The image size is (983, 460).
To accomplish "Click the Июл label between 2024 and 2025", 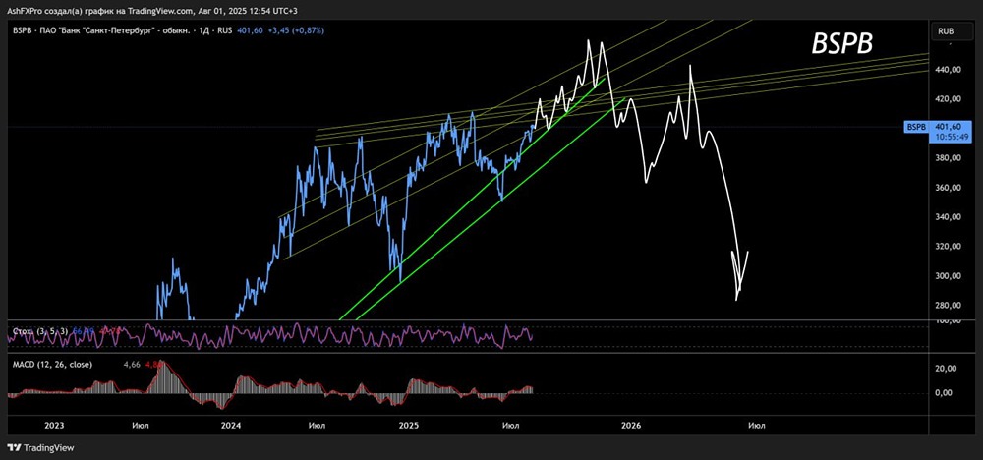I will pyautogui.click(x=318, y=425).
